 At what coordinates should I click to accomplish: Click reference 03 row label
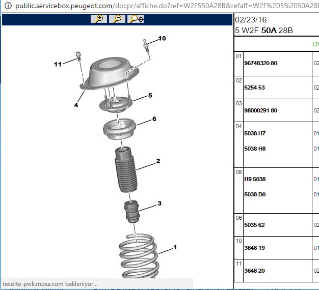tap(238, 103)
